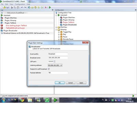Click the Cut scissors toolbar icon
137x130 pixels.
click(12, 8)
